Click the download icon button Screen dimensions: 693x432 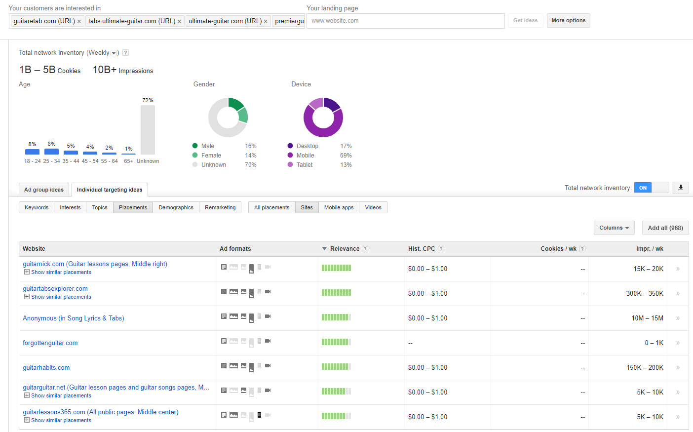click(681, 188)
